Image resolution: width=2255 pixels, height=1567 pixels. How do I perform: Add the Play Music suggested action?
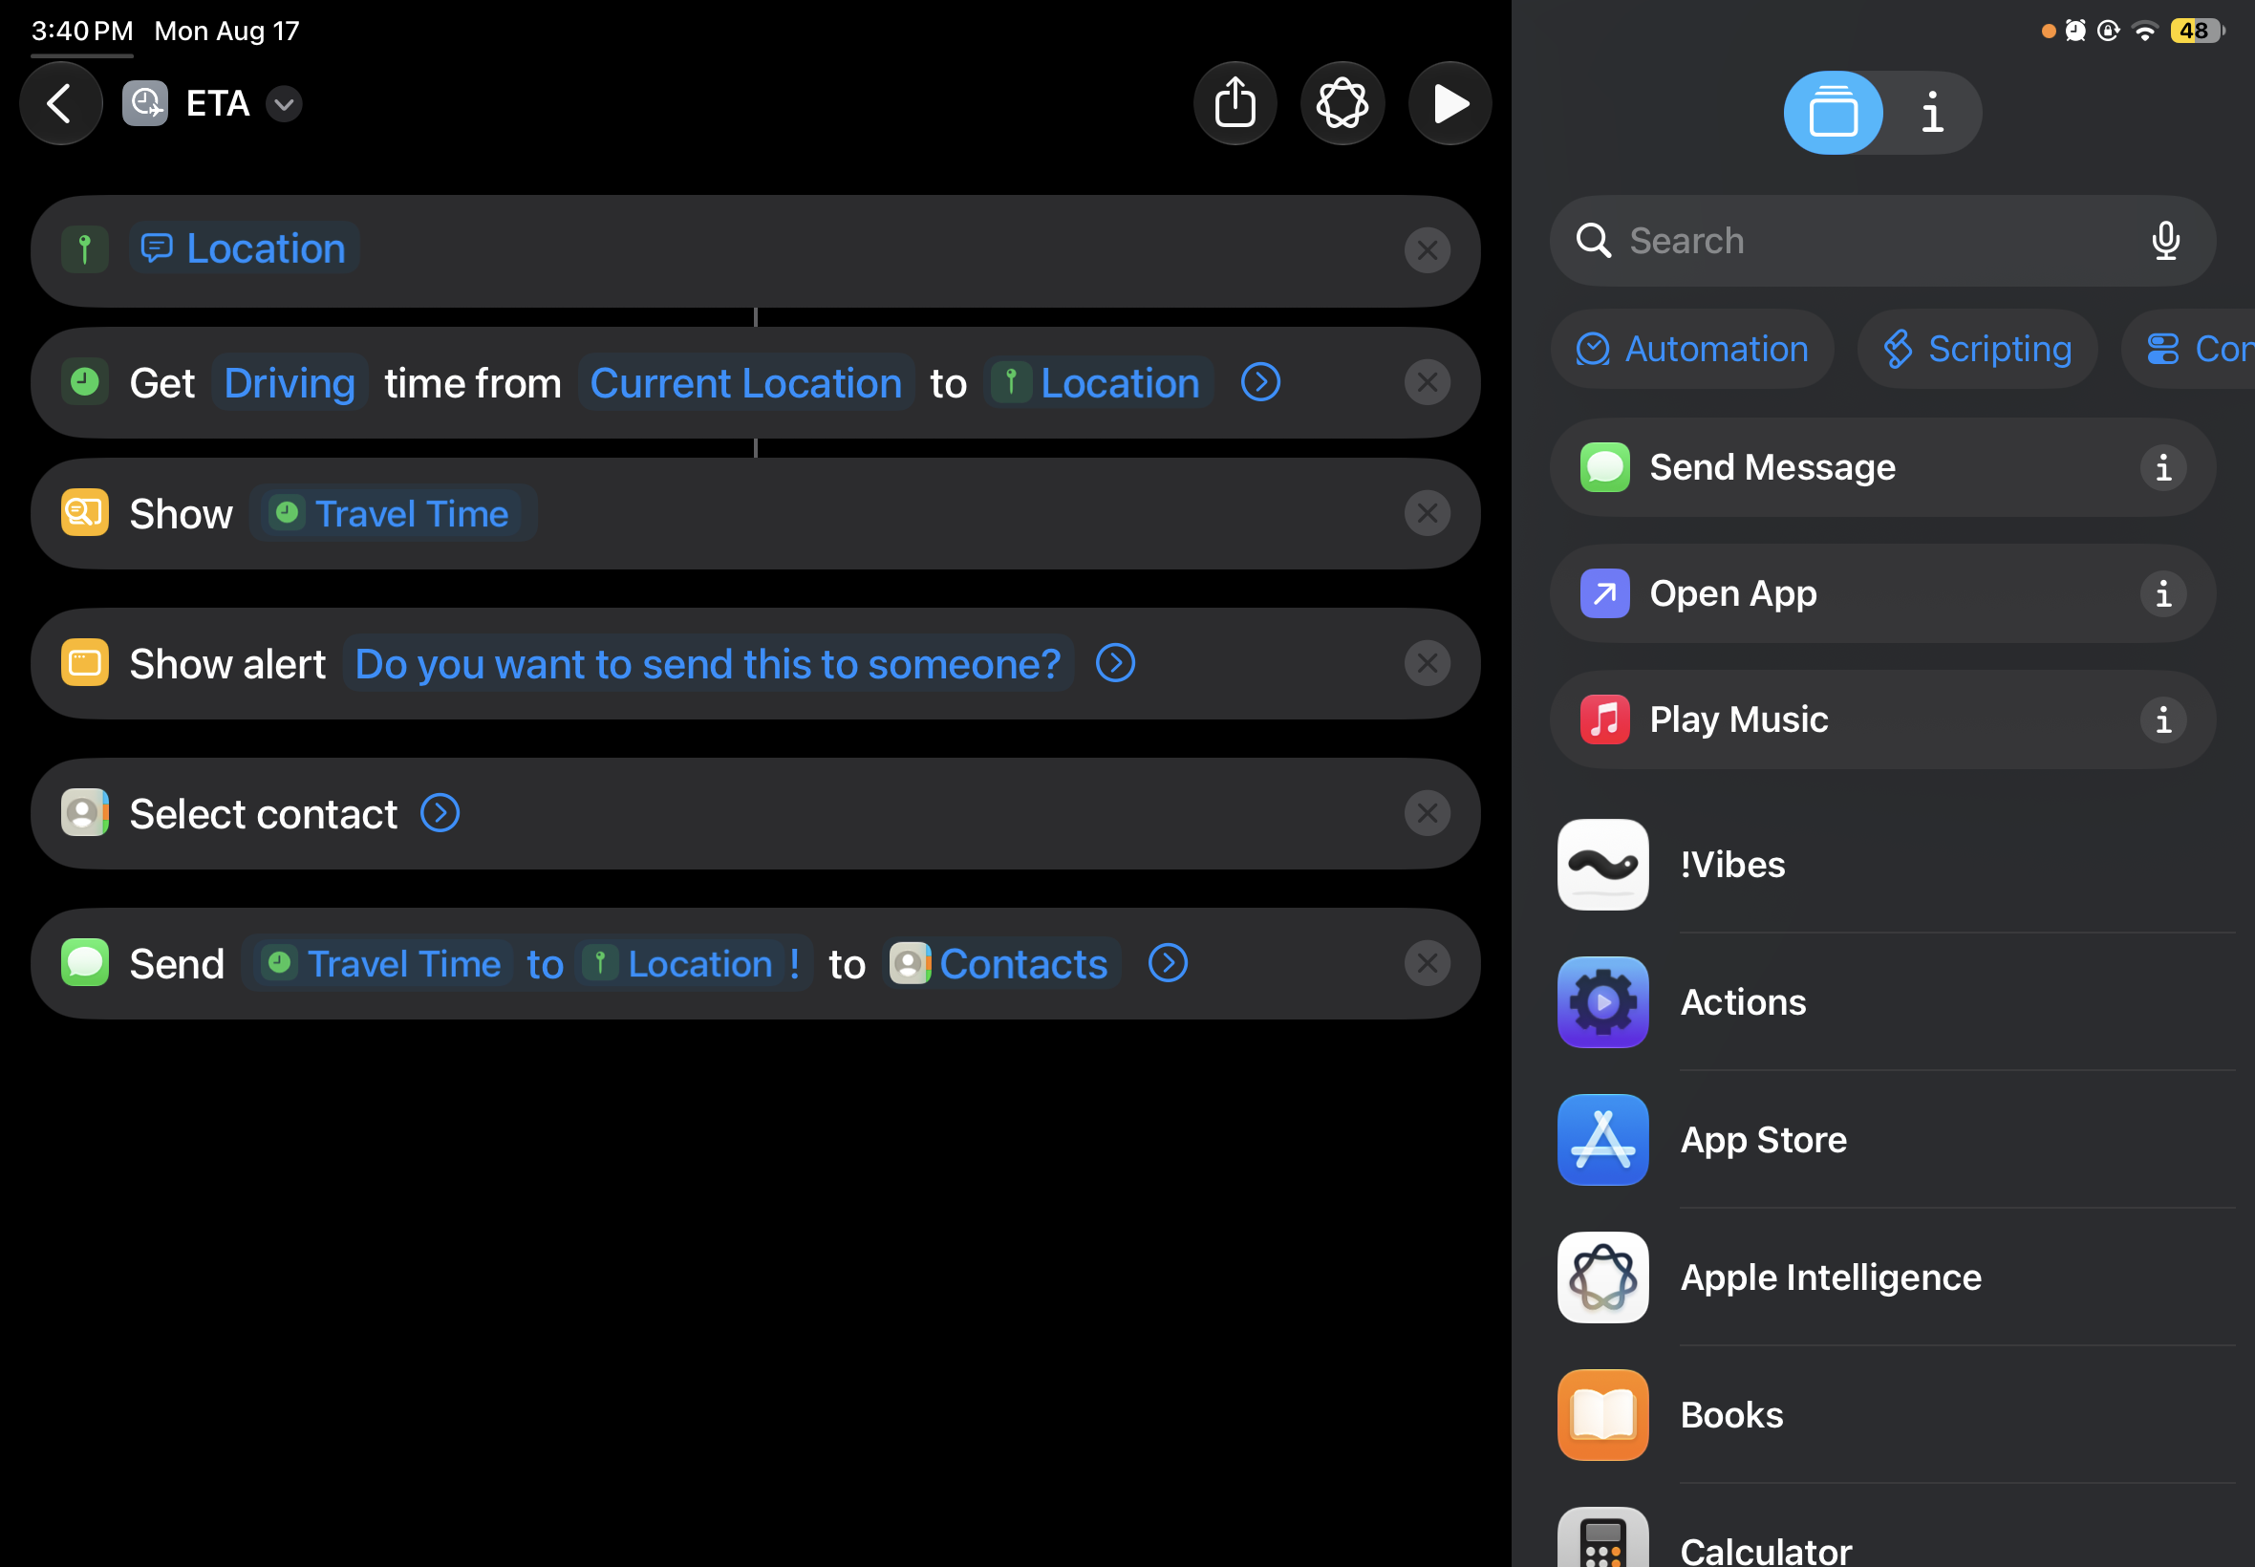(1882, 719)
